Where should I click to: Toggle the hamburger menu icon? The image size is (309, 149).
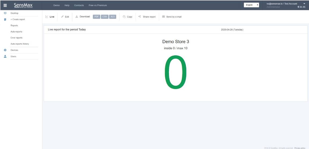5,6
